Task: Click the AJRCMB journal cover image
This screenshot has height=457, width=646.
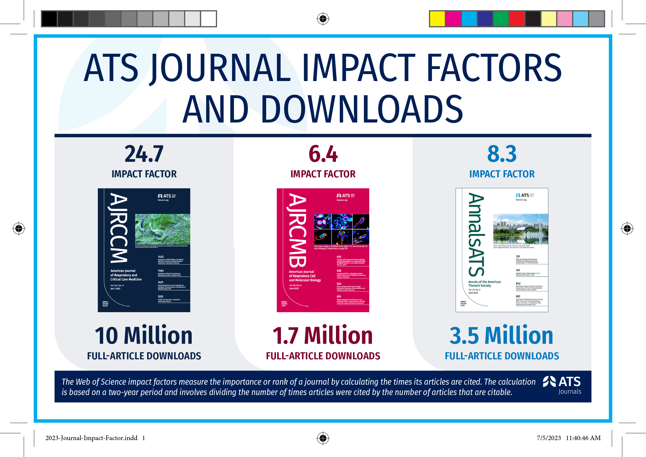Action: coord(323,250)
